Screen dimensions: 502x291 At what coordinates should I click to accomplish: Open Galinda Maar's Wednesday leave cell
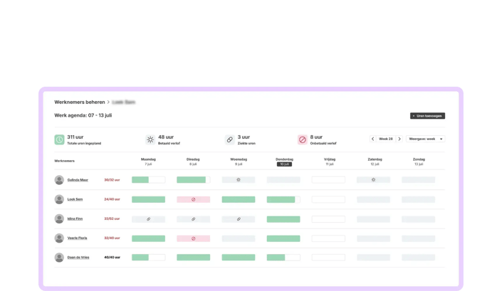pos(239,180)
